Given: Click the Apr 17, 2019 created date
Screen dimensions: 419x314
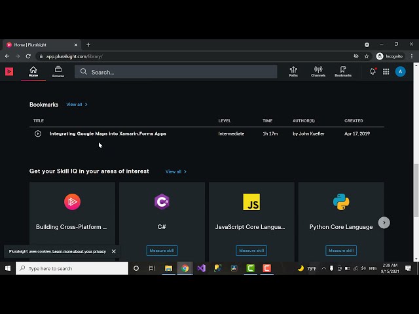Looking at the screenshot, I should (357, 133).
